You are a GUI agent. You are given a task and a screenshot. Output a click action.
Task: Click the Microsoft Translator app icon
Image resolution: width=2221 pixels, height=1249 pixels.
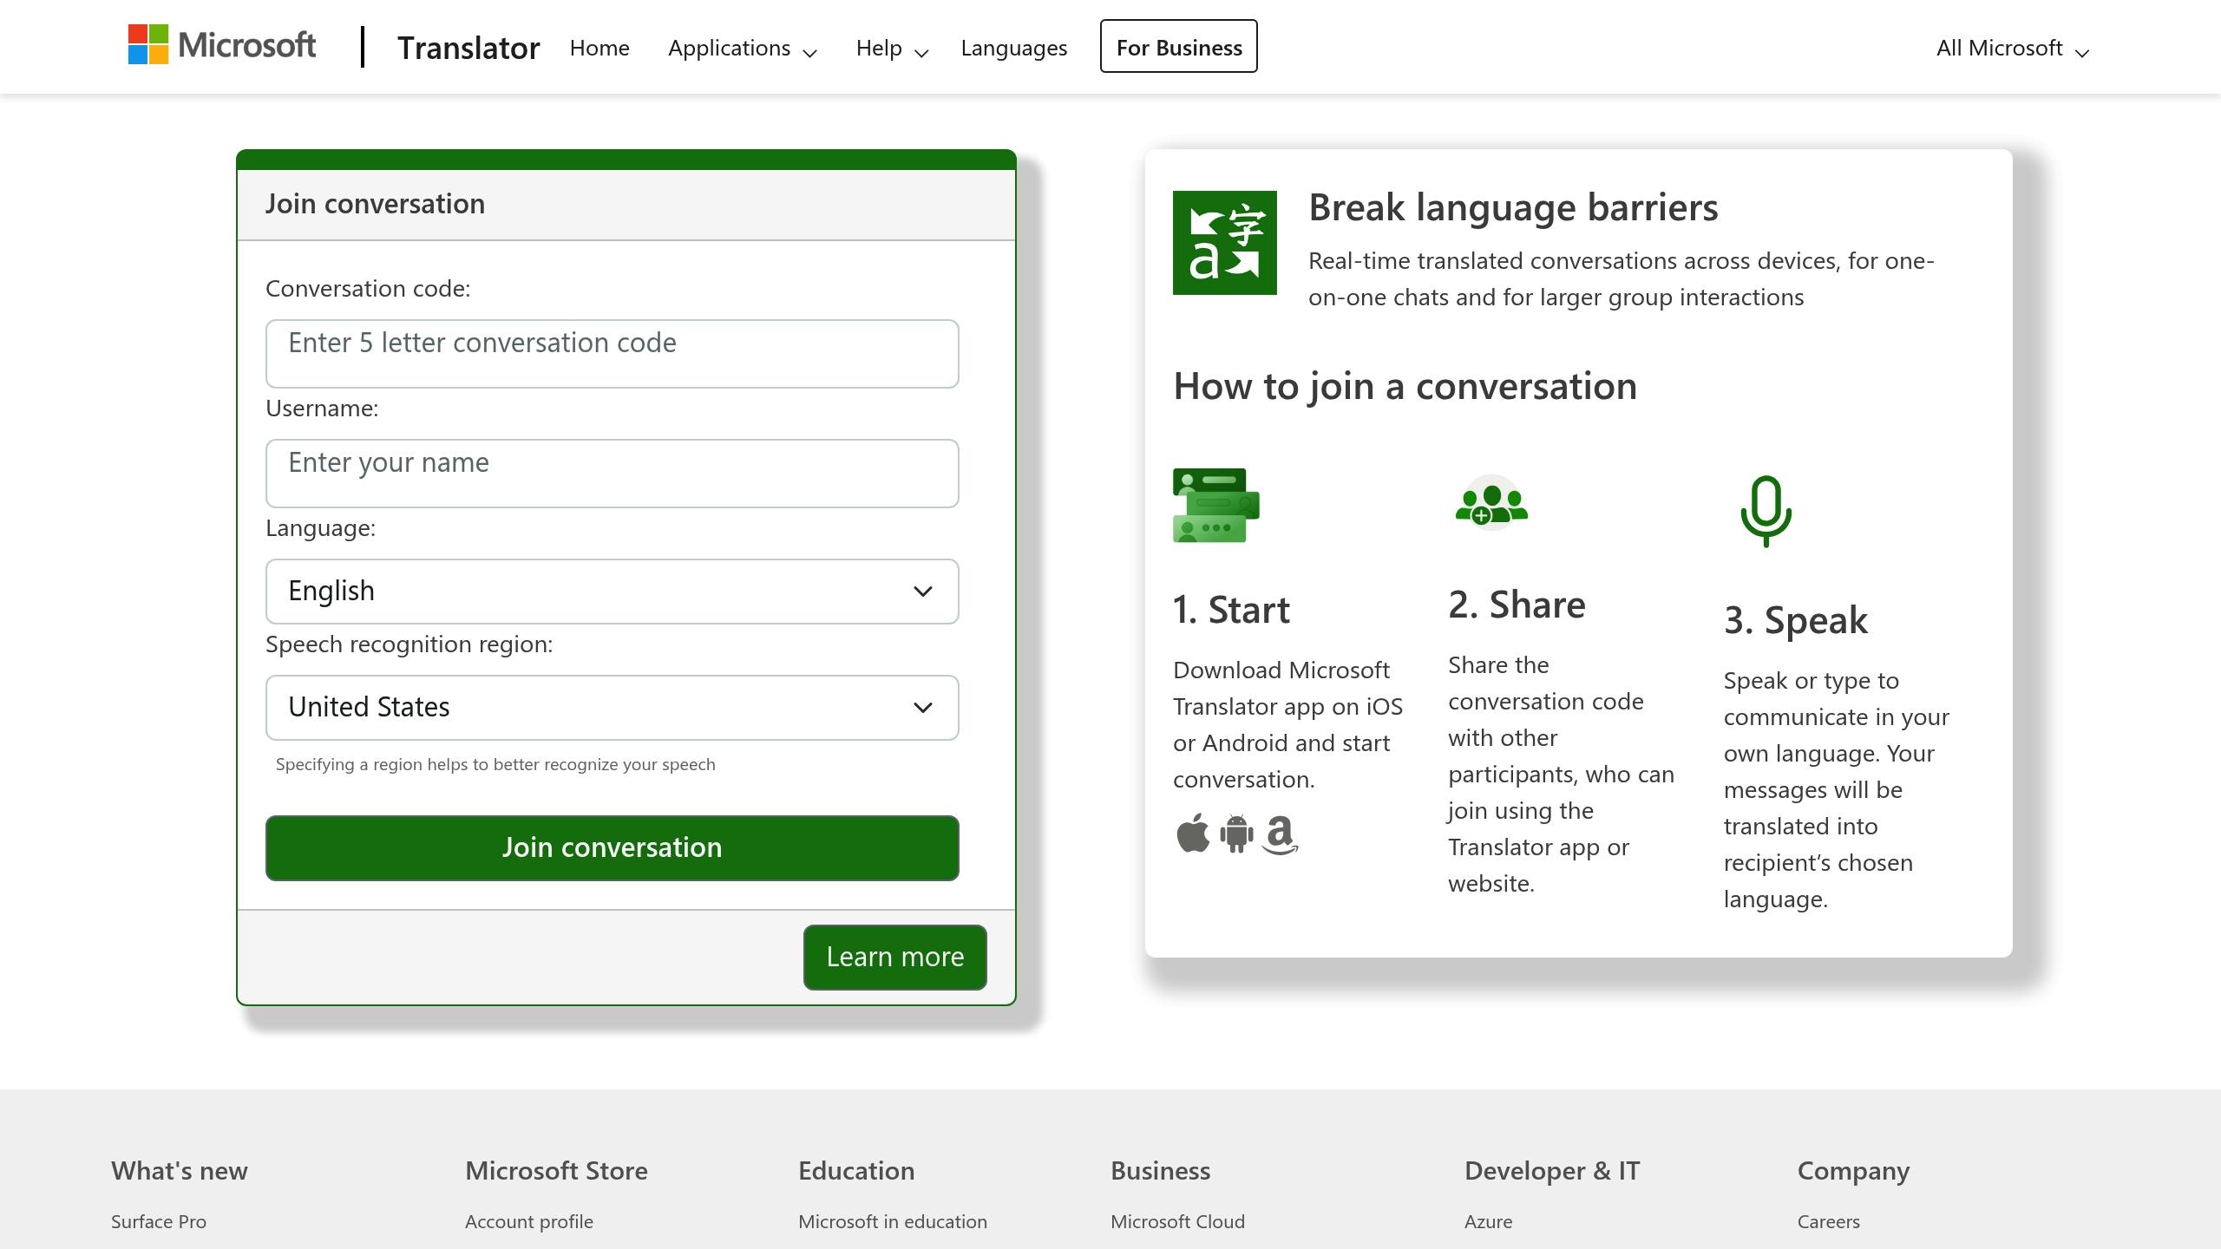[x=1225, y=243]
